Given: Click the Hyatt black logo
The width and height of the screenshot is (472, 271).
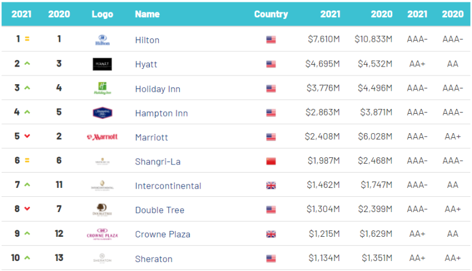Looking at the screenshot, I should point(102,64).
